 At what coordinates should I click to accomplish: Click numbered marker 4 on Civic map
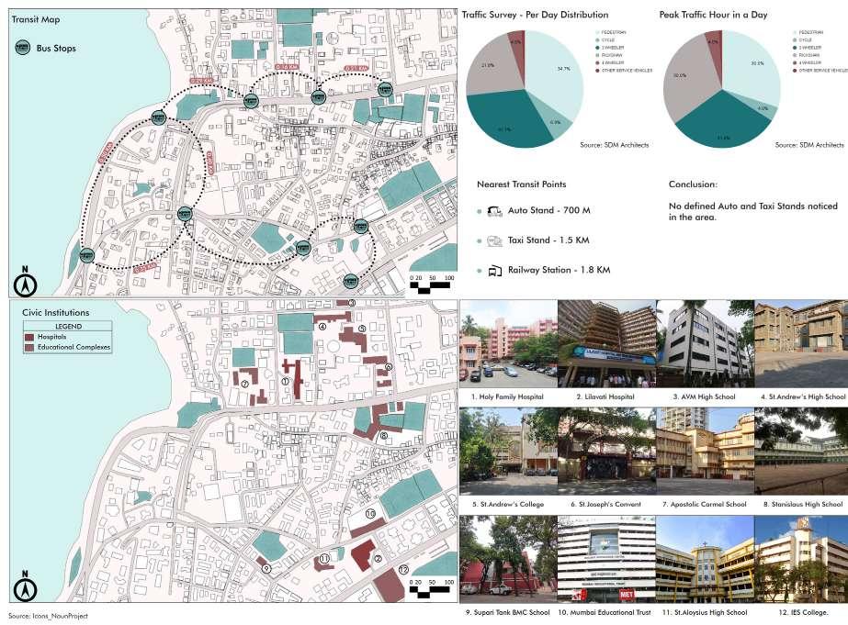322,327
